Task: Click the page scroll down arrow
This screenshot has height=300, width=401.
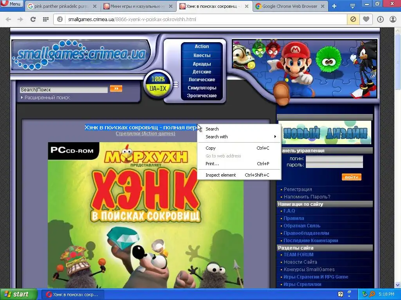Action: pyautogui.click(x=398, y=285)
